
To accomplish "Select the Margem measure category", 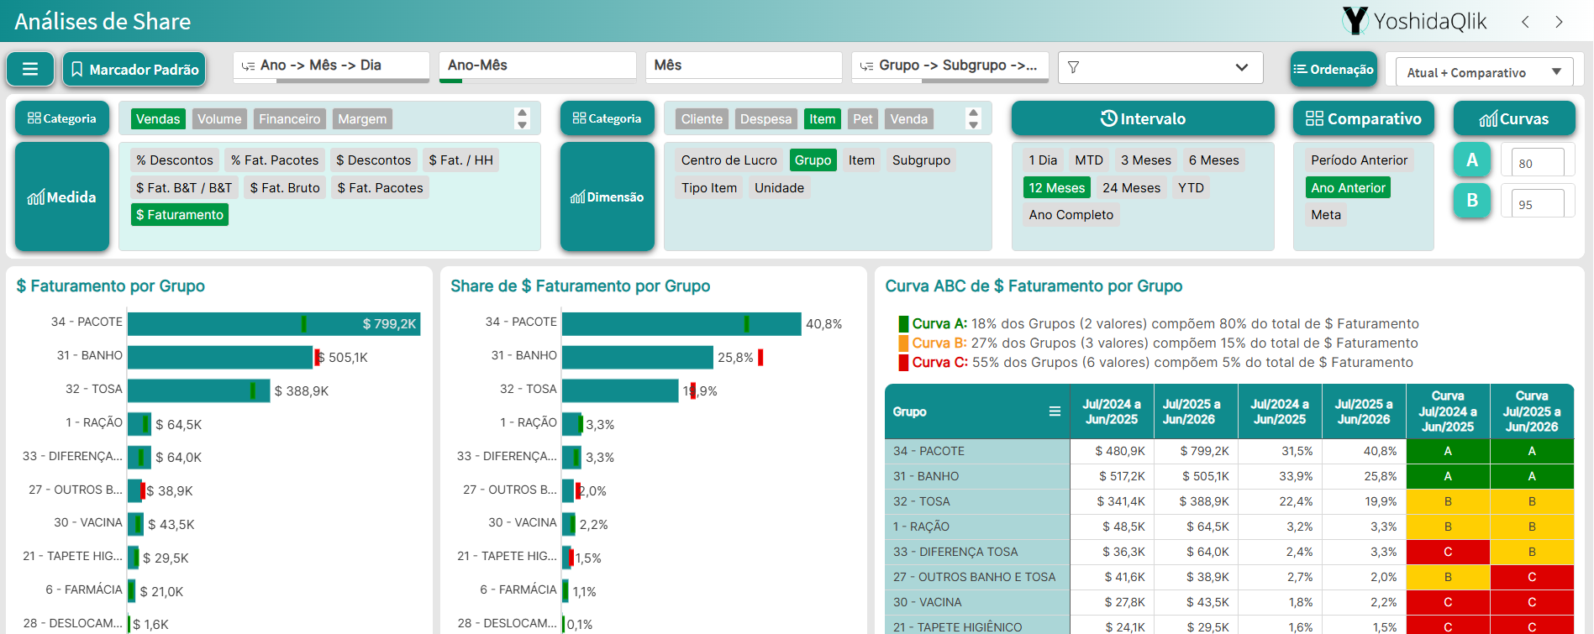I will 362,119.
